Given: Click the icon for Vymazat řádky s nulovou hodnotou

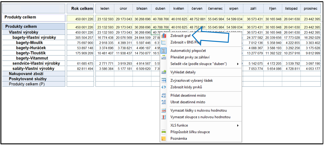Looking at the screenshot, I should [x=164, y=110].
